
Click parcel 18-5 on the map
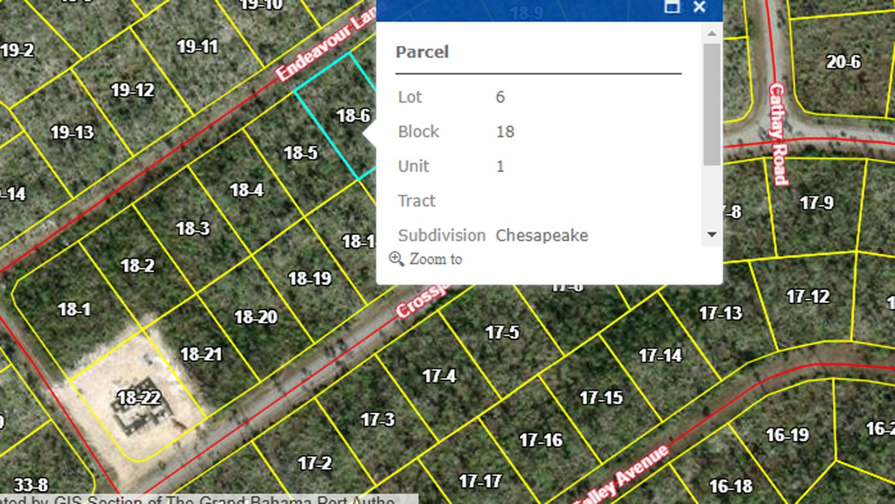click(301, 153)
